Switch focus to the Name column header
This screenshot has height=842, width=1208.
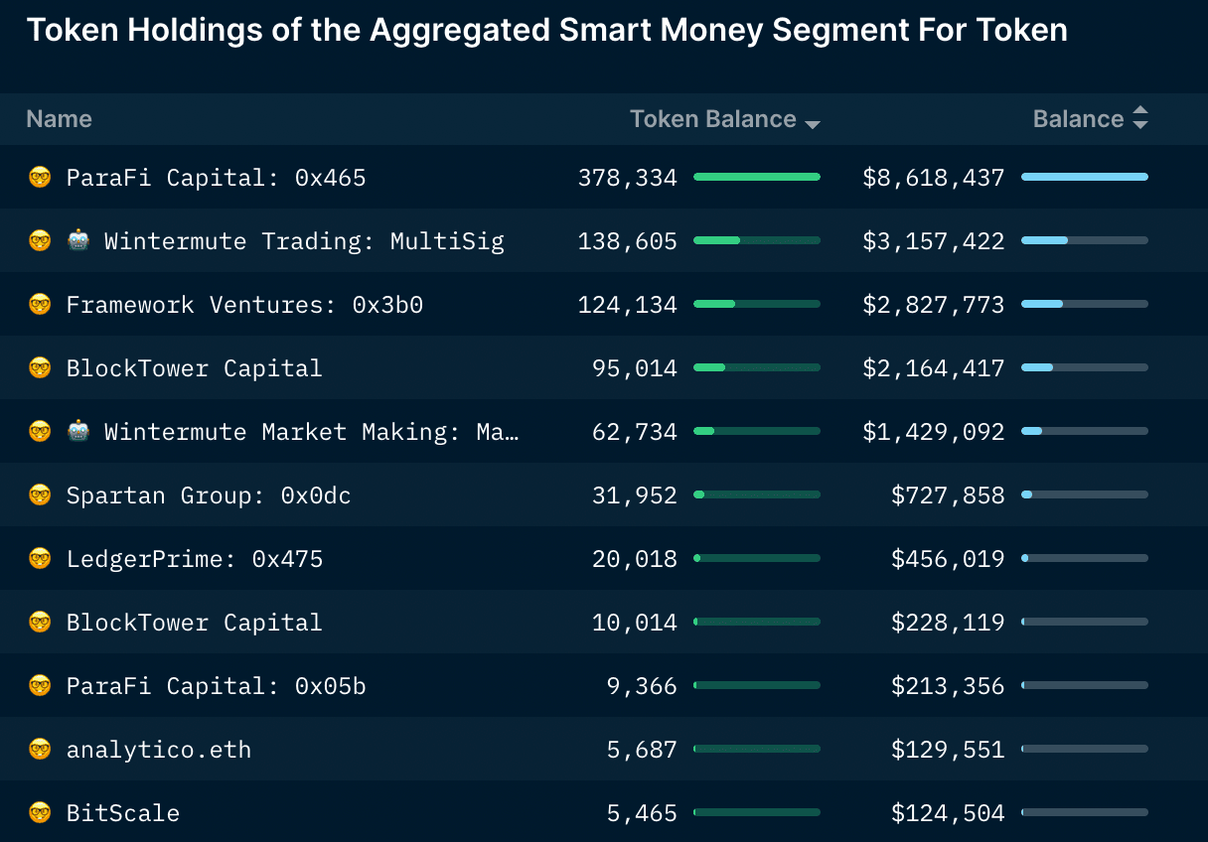[x=59, y=118]
